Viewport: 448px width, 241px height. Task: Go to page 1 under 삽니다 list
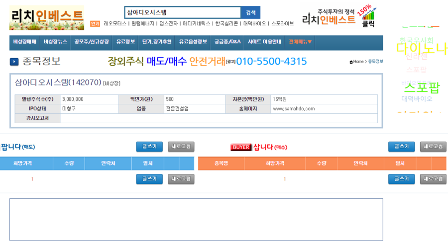(x=285, y=179)
